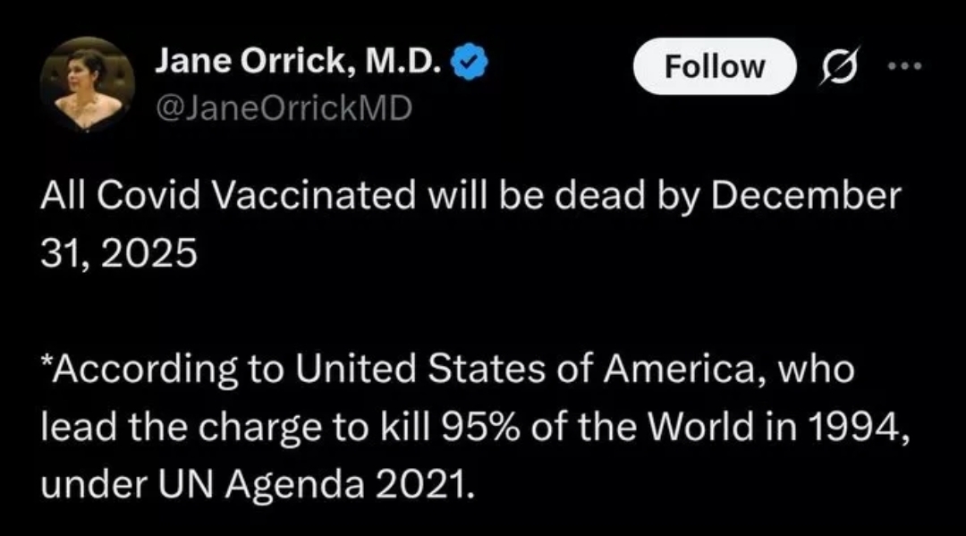Click Jane Orrick's profile avatar
Viewport: 966px width, 536px height.
88,85
